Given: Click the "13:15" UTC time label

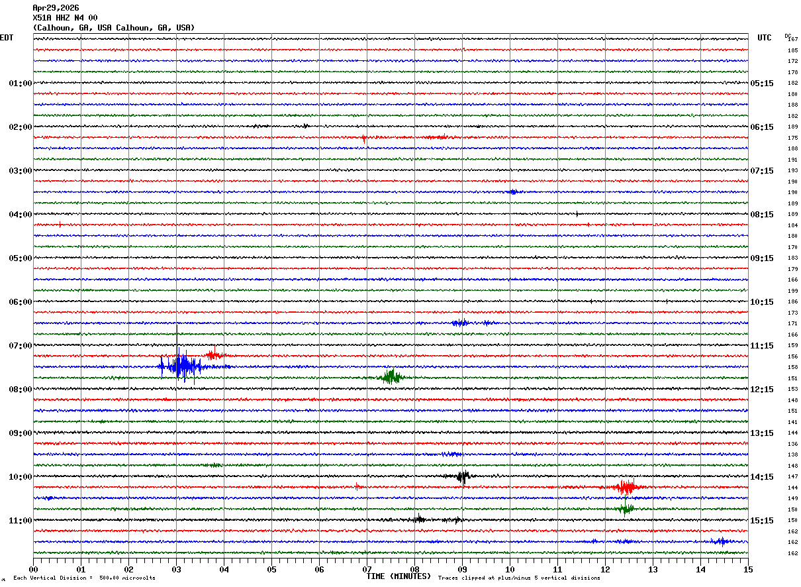Looking at the screenshot, I should point(761,433).
